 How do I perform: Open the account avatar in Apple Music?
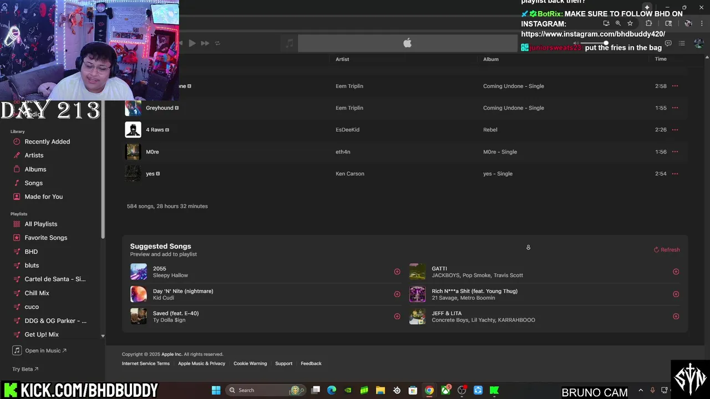coord(698,43)
